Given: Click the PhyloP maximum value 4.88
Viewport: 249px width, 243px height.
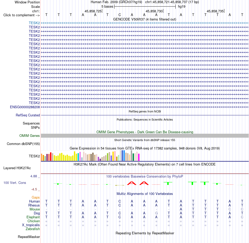Looking at the screenshot, I should click(34, 176).
